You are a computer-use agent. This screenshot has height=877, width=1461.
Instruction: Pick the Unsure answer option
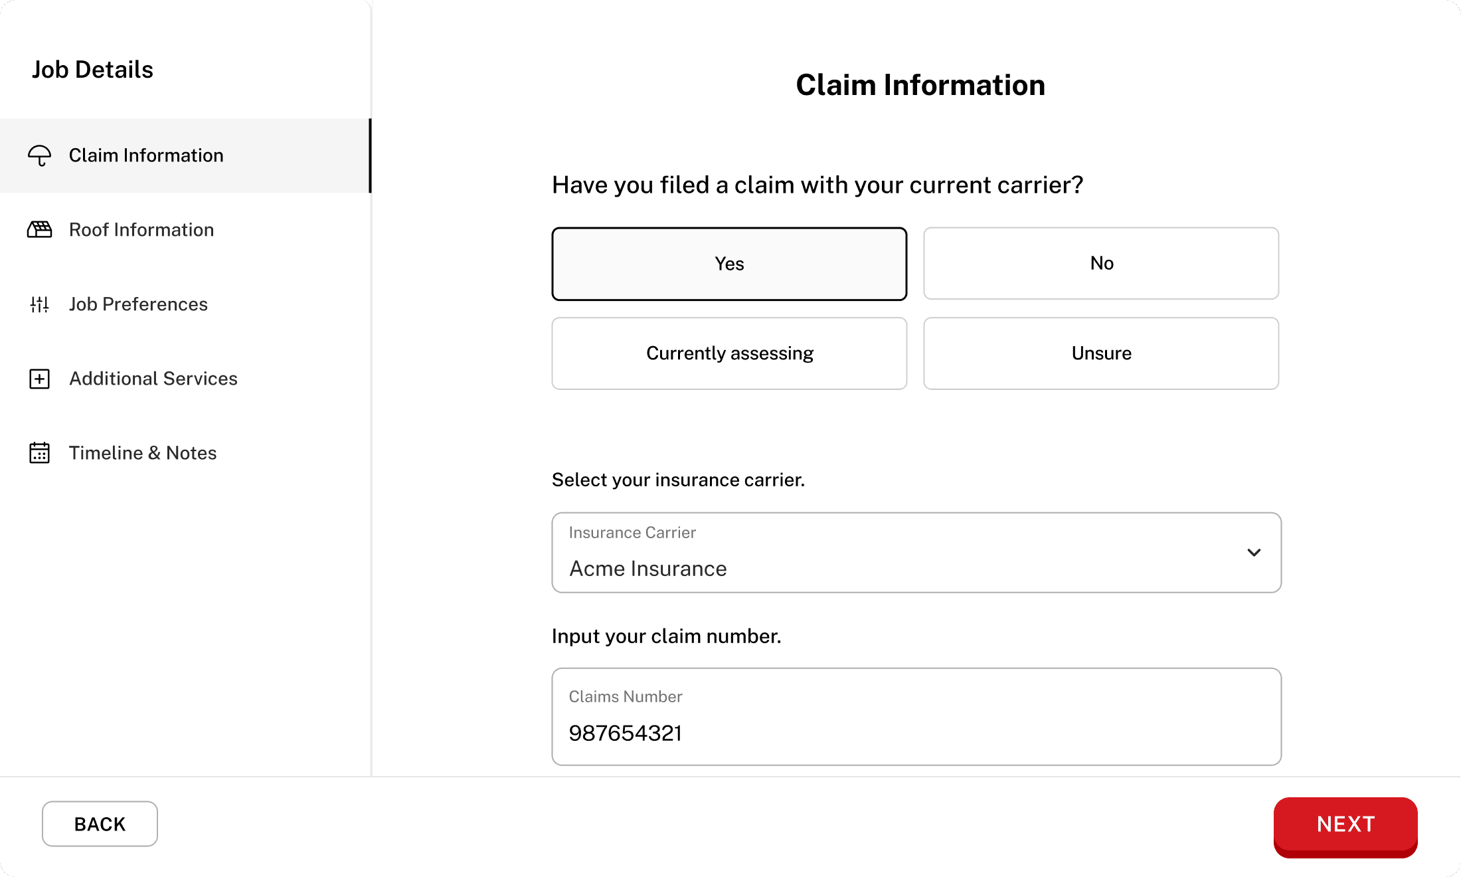(x=1101, y=353)
